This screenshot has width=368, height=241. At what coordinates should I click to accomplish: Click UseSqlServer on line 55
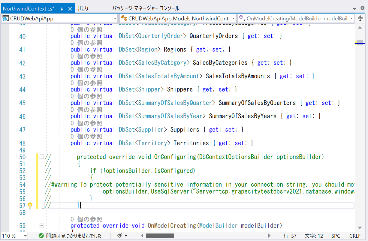[x=170, y=191]
